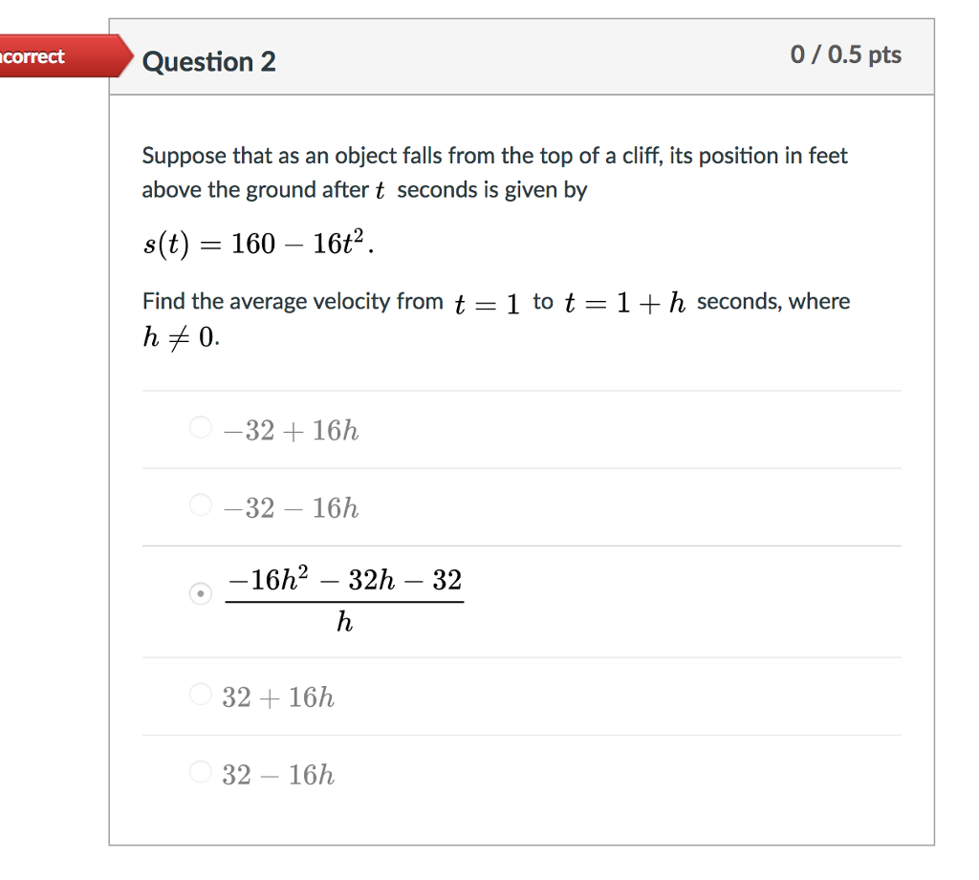Click the answer text −32 − 16h
Image resolution: width=979 pixels, height=880 pixels.
(x=292, y=508)
